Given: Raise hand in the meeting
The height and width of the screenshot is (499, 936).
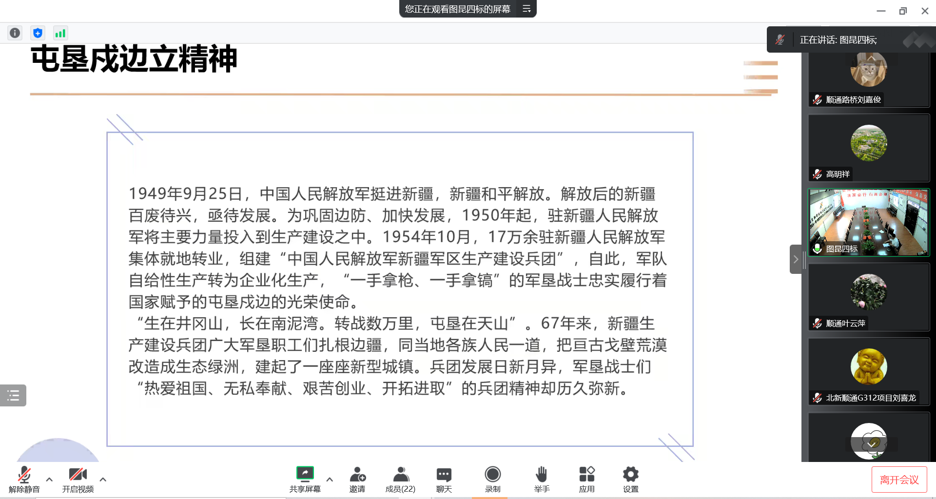Looking at the screenshot, I should pyautogui.click(x=542, y=480).
